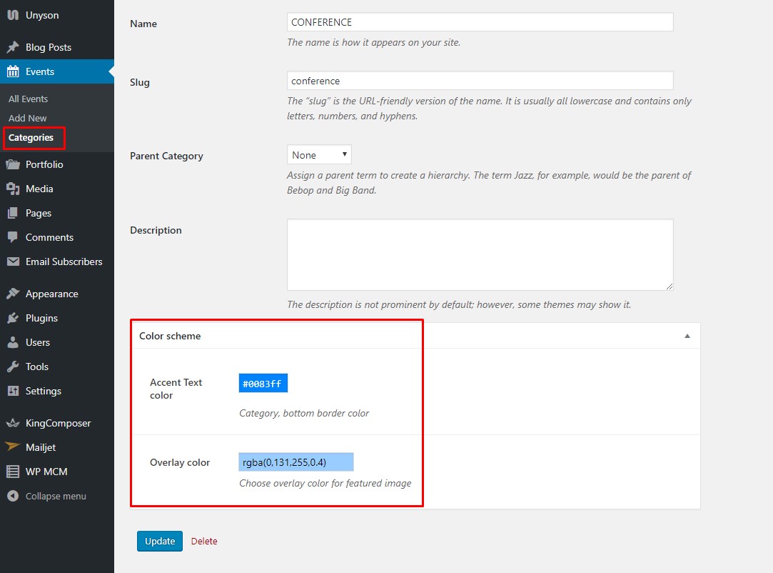Image resolution: width=773 pixels, height=573 pixels.
Task: Click the Delete link
Action: click(204, 542)
